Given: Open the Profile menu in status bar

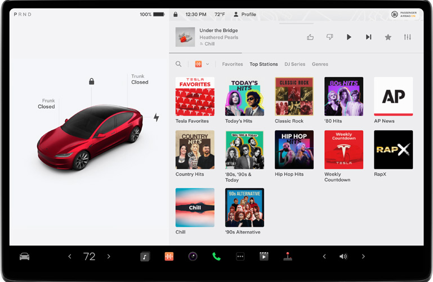Looking at the screenshot, I should tap(245, 15).
